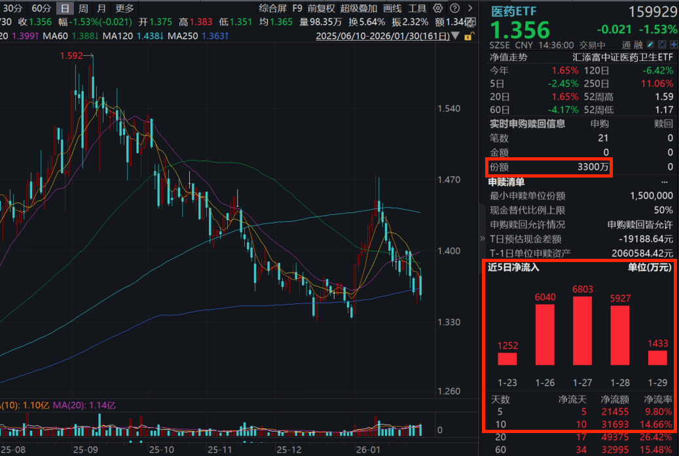Click the bell alert icon in quote panel
Image resolution: width=679 pixels, height=456 pixels.
662,45
